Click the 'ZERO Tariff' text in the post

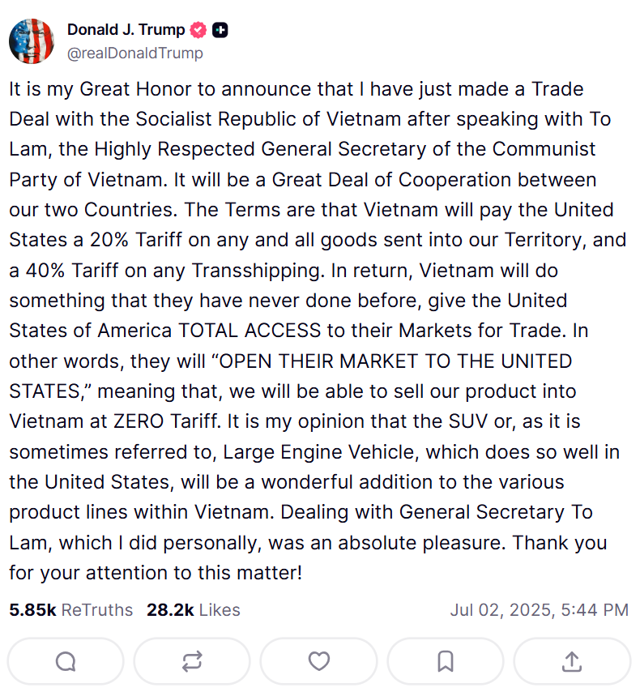pyautogui.click(x=167, y=421)
